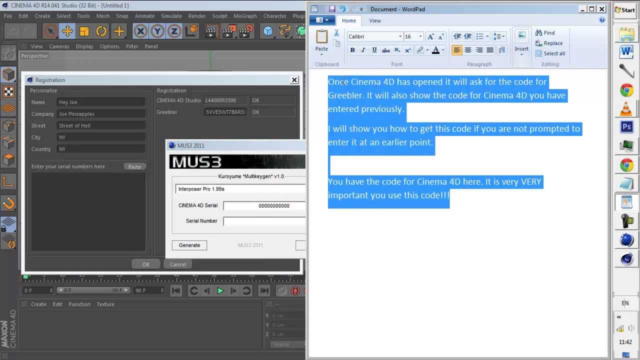Switch to the View tab in WordPad
This screenshot has width=640, height=360.
374,20
